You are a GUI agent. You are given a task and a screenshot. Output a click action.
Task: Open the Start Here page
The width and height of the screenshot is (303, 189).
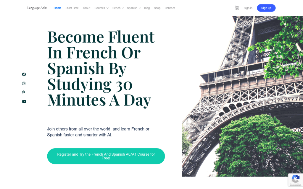tap(72, 8)
